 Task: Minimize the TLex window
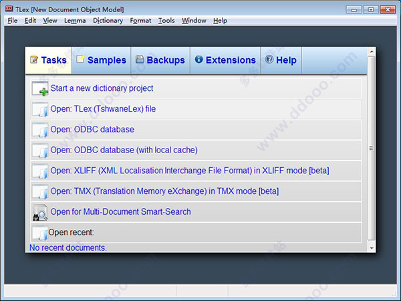[x=354, y=10]
